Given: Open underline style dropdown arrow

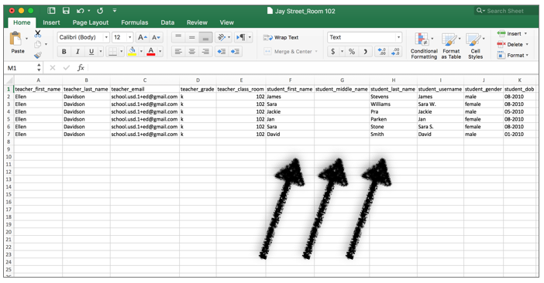Looking at the screenshot, I should pyautogui.click(x=101, y=52).
